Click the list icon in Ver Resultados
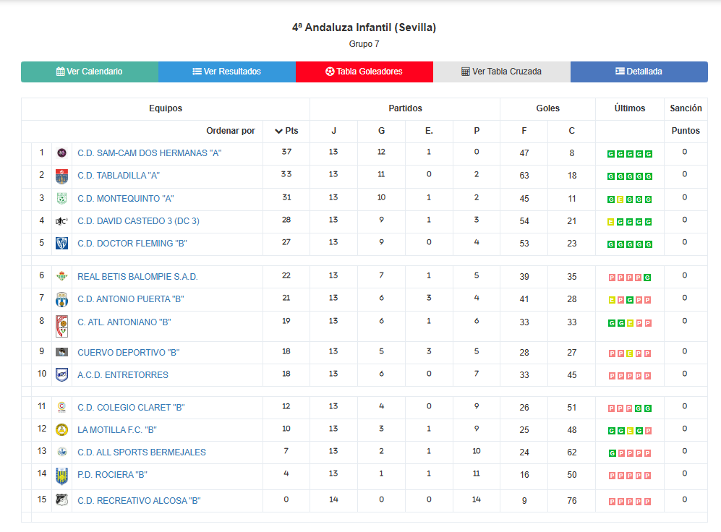Image resolution: width=721 pixels, height=532 pixels. pos(197,72)
